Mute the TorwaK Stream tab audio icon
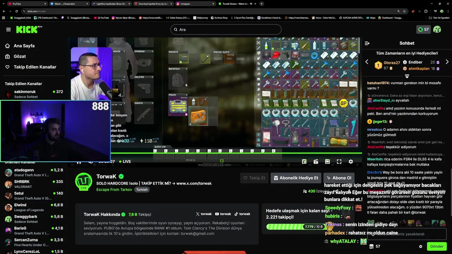 pos(251,4)
